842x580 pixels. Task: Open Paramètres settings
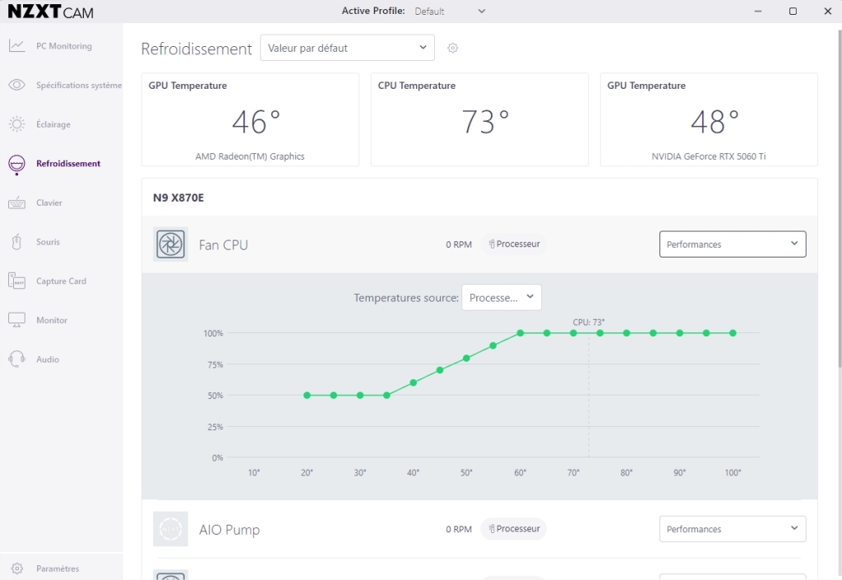pos(58,568)
